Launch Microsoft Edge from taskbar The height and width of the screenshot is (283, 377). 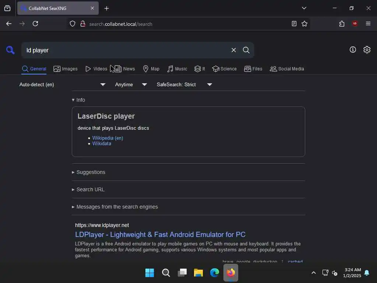coord(215,273)
